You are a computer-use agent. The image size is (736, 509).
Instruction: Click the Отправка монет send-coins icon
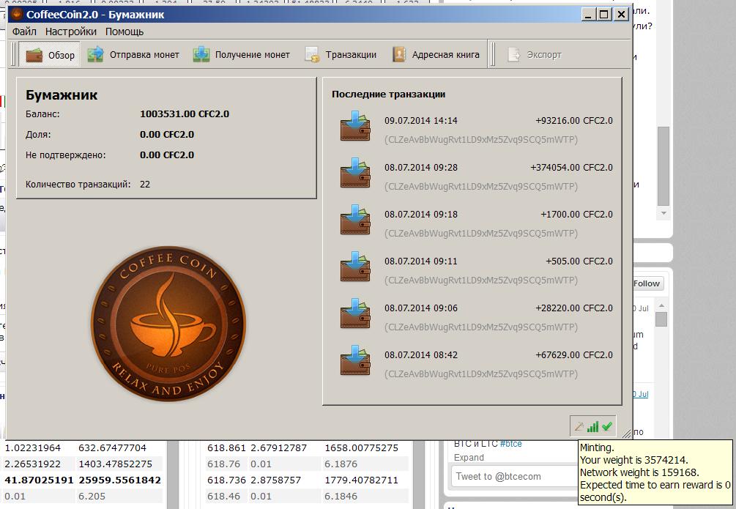coord(95,54)
